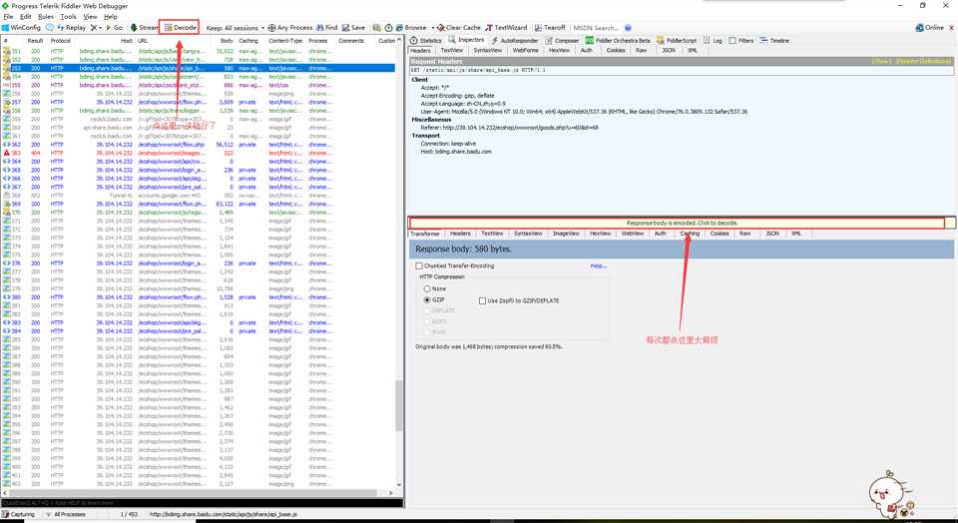The image size is (958, 523).
Task: Open Keep: All sessions dropdown
Action: click(x=236, y=28)
